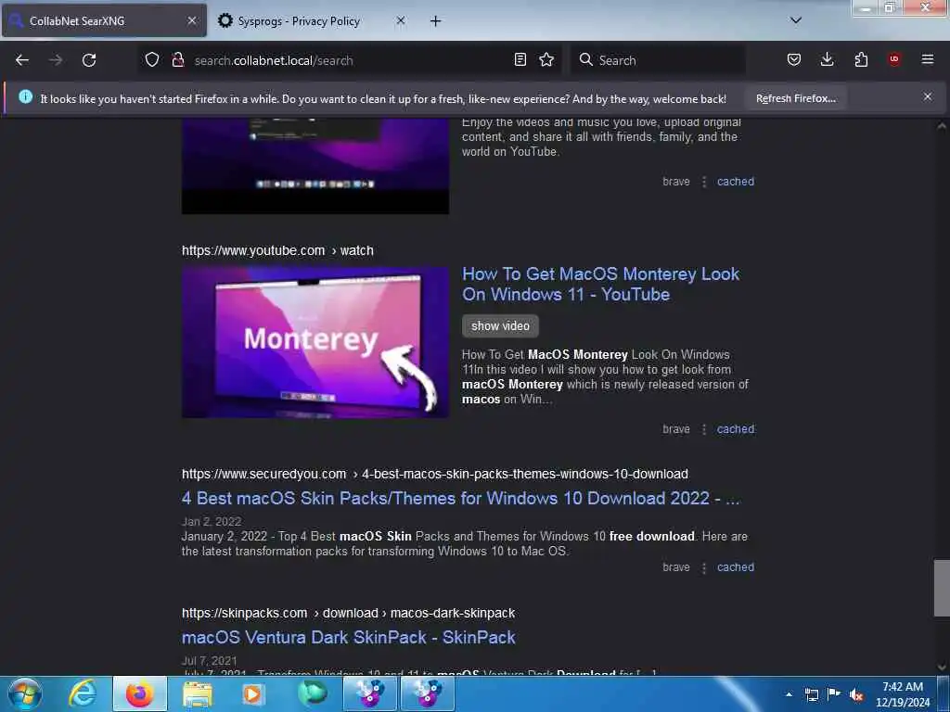Expand options dots beside Monterey result cached
The image size is (950, 712).
[703, 429]
